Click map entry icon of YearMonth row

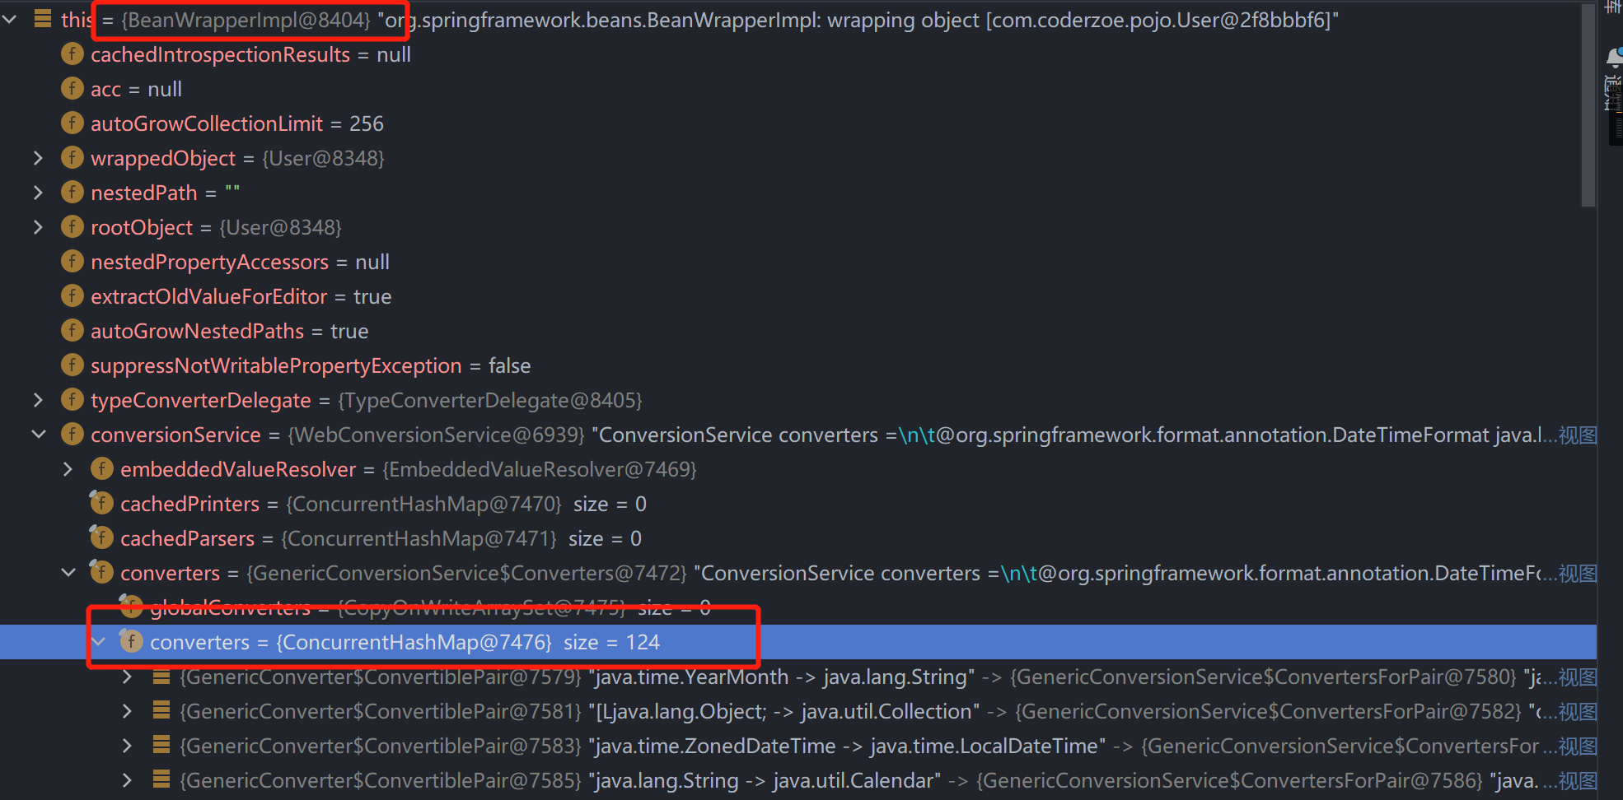[161, 677]
